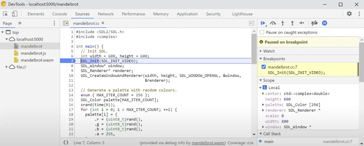Toggle the device toolbar icon
This screenshot has height=146, width=364.
point(15,14)
